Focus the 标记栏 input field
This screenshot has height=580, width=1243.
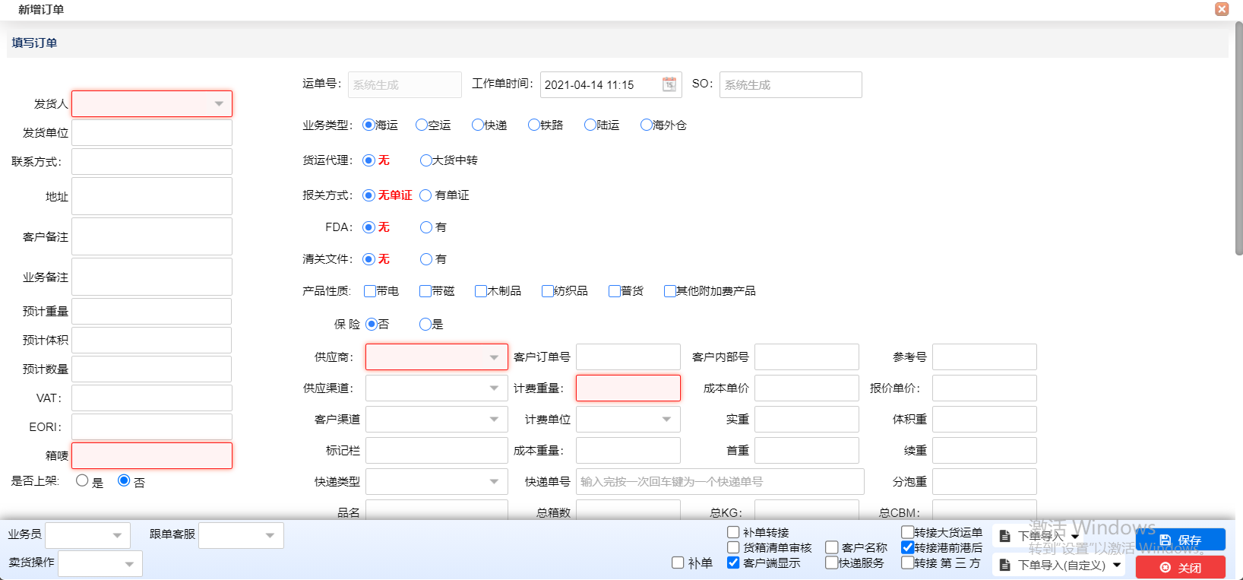[x=437, y=450]
